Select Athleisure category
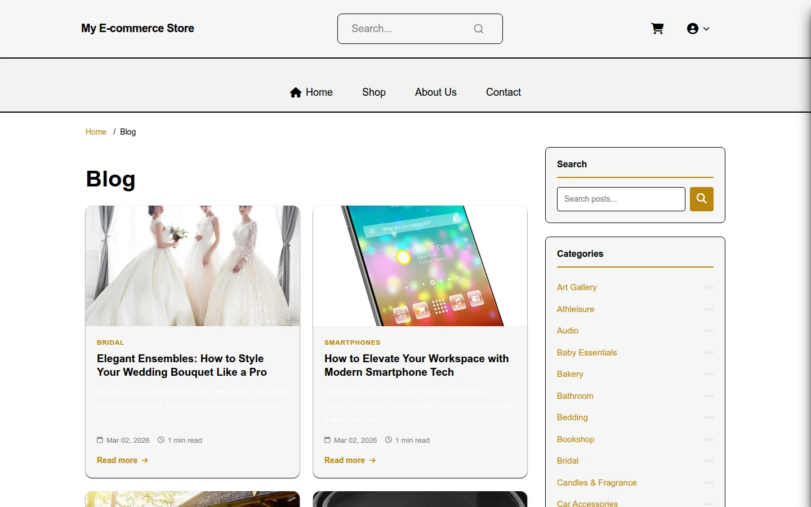811x507 pixels. (x=576, y=309)
